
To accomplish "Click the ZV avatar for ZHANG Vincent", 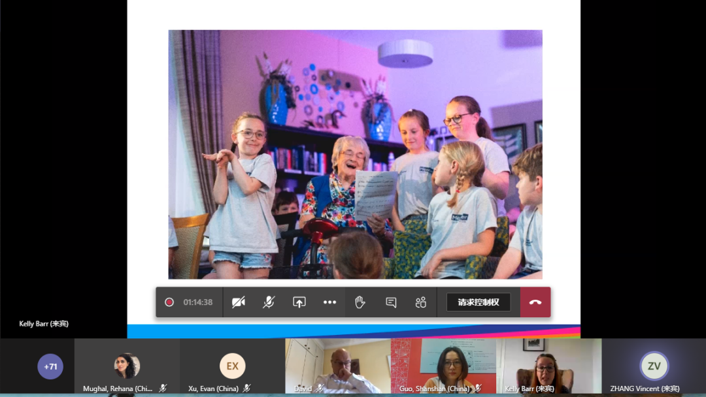I will (x=654, y=366).
